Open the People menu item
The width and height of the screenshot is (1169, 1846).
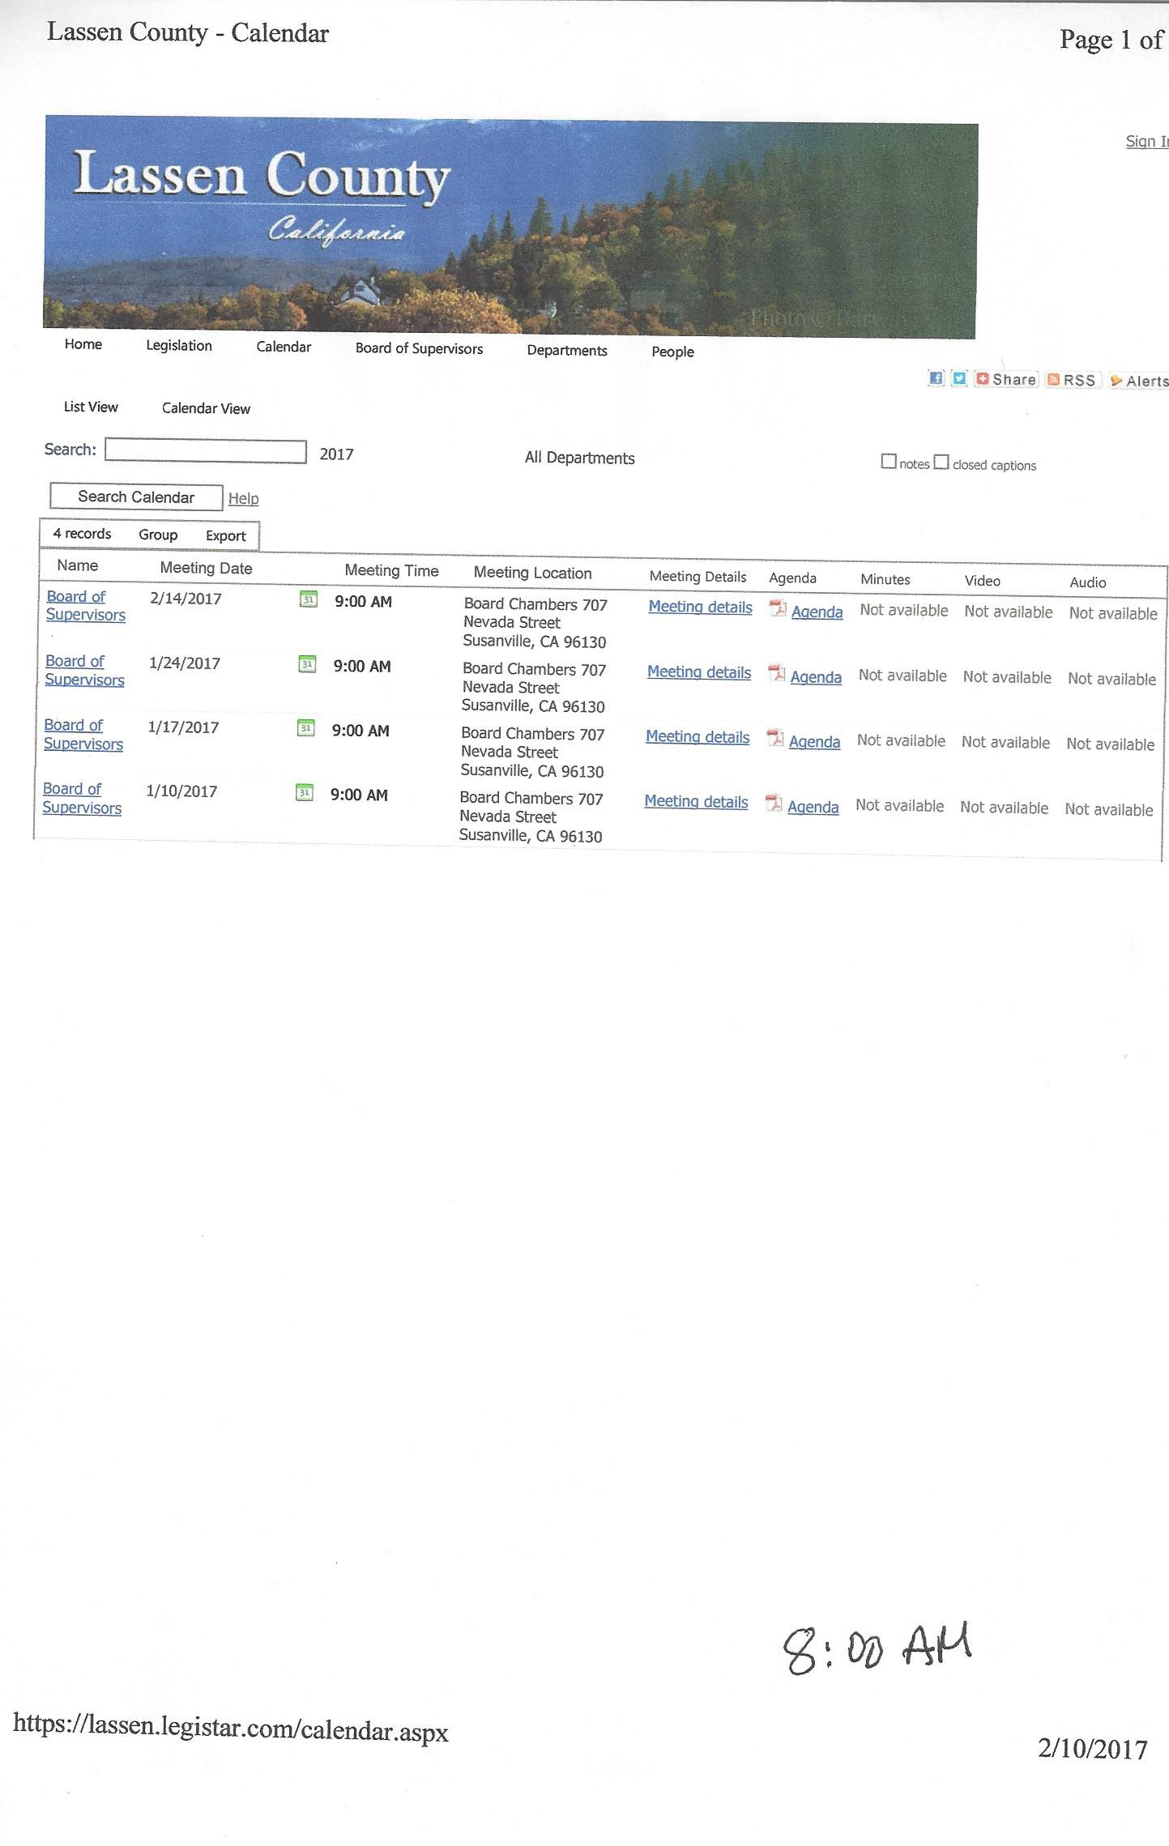pyautogui.click(x=672, y=352)
